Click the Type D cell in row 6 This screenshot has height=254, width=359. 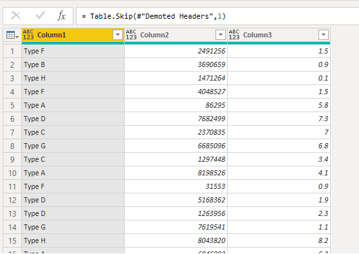coord(73,119)
